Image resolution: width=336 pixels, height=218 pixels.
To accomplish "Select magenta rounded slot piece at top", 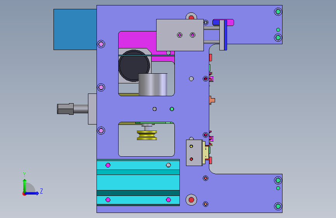I will click(x=230, y=22).
